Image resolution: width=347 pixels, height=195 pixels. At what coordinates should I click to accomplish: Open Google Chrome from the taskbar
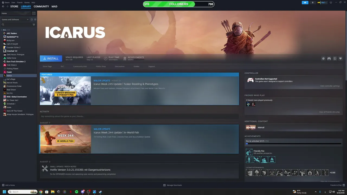coord(41,192)
